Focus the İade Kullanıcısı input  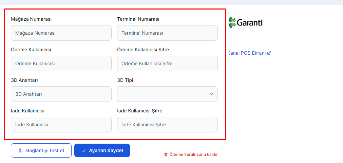pyautogui.click(x=61, y=125)
